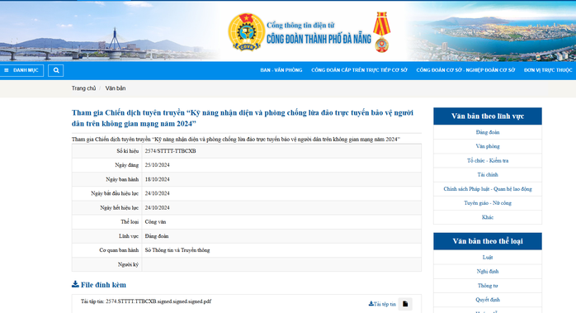Click Sở Thông tin và Truyền thông value
The width and height of the screenshot is (576, 313).
177,250
